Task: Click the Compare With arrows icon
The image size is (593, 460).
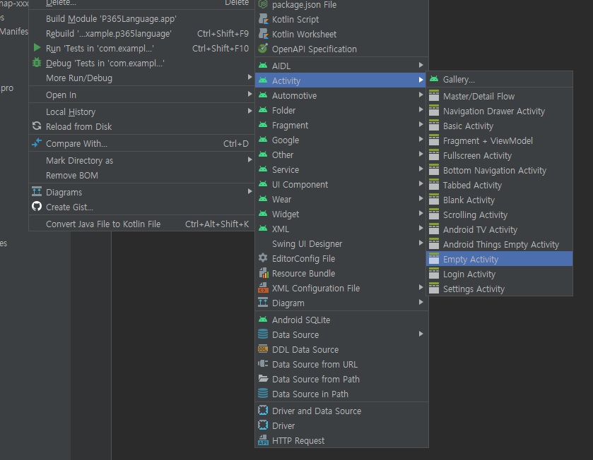Action: point(37,143)
